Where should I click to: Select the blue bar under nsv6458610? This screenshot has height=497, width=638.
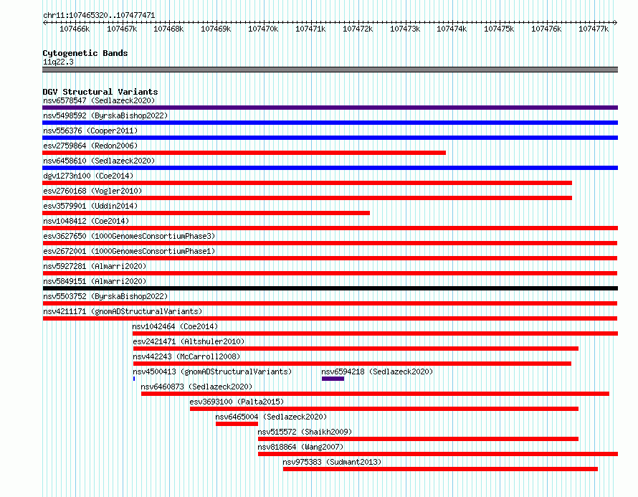(330, 168)
